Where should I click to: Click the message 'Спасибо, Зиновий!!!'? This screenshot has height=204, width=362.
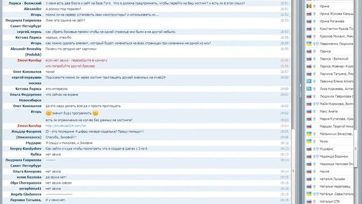coord(61,137)
